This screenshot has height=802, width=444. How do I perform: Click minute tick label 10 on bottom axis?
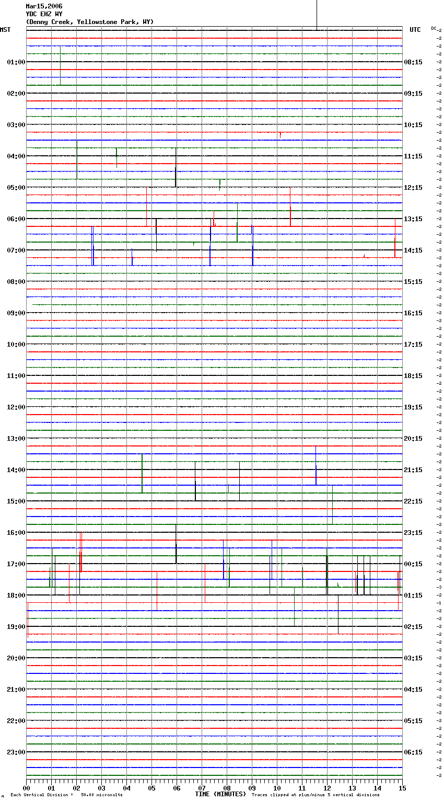277,788
